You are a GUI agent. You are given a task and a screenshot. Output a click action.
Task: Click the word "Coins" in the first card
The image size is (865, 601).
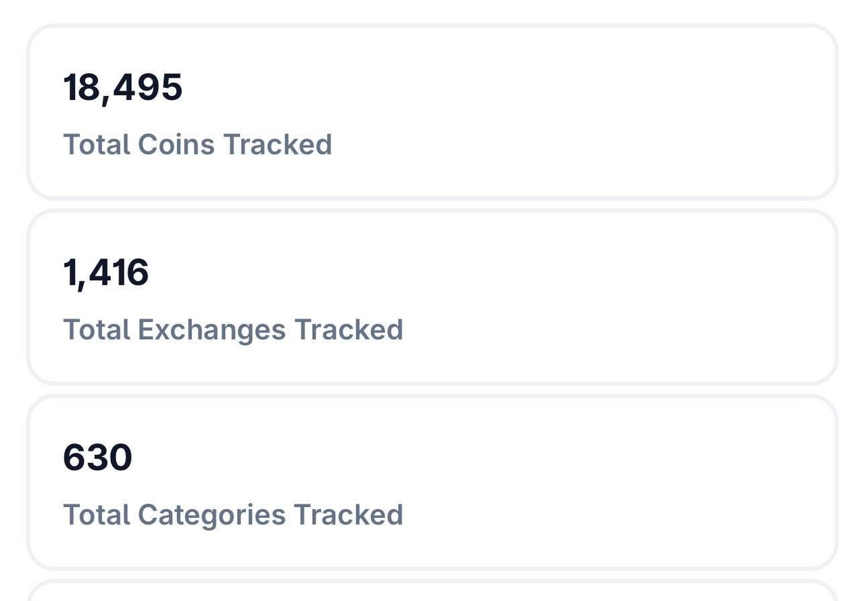[x=176, y=145]
